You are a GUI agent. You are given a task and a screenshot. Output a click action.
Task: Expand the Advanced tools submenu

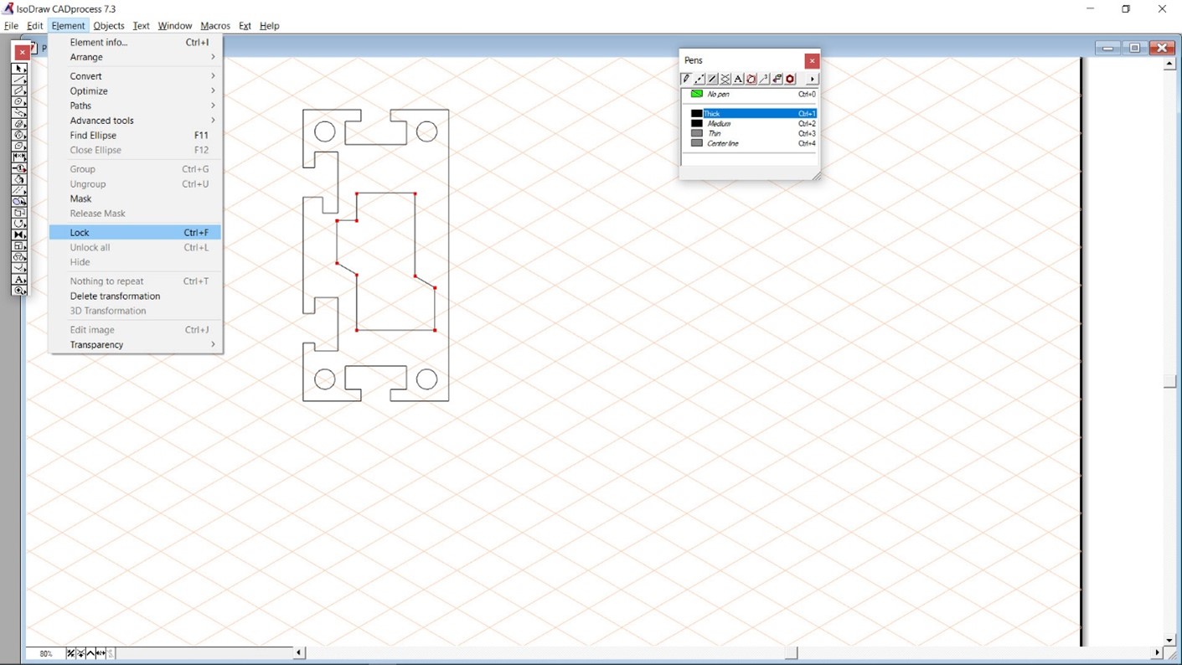135,121
